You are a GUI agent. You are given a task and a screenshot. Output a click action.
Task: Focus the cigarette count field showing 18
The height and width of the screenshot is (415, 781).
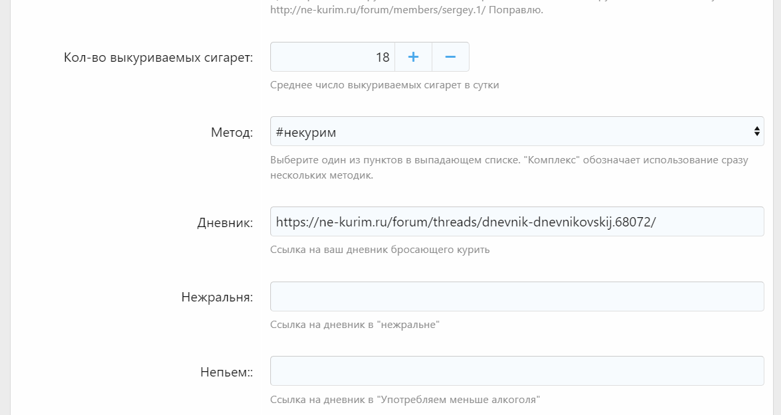[332, 57]
